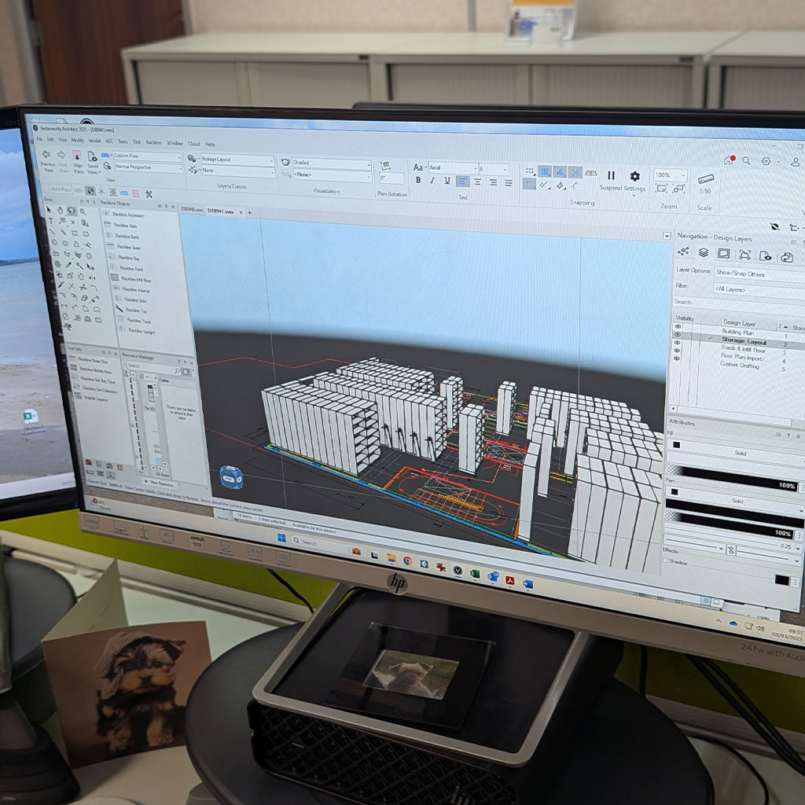Image resolution: width=805 pixels, height=805 pixels.
Task: Expand the Storage Layout active layer dropdown
Action: (237, 160)
